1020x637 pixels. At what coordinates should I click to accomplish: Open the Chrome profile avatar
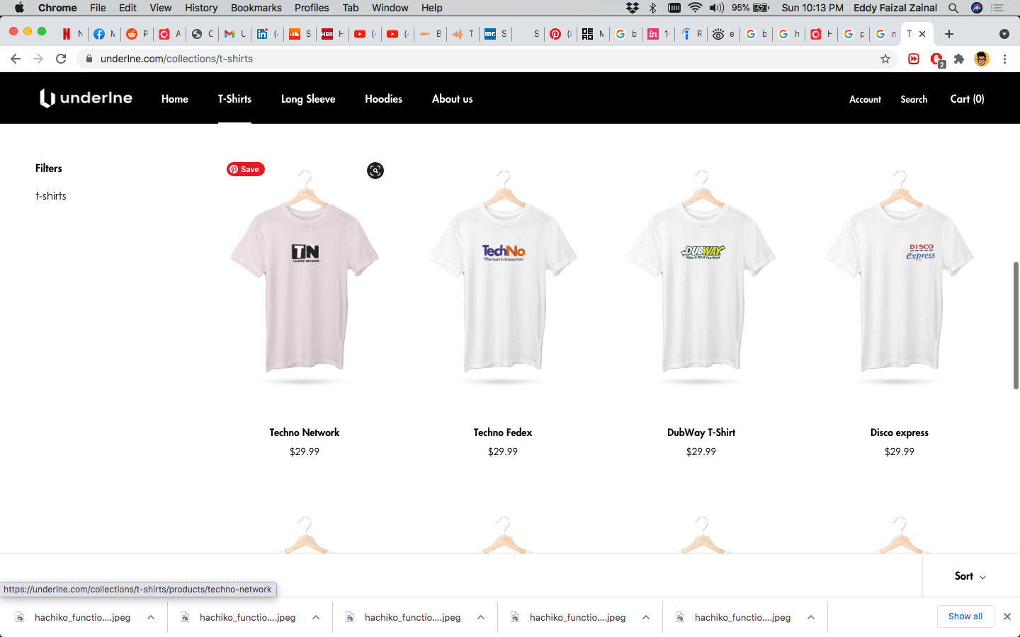point(982,59)
